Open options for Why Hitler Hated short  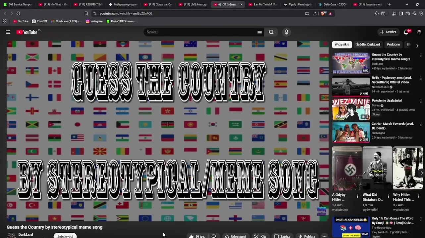click(x=419, y=196)
